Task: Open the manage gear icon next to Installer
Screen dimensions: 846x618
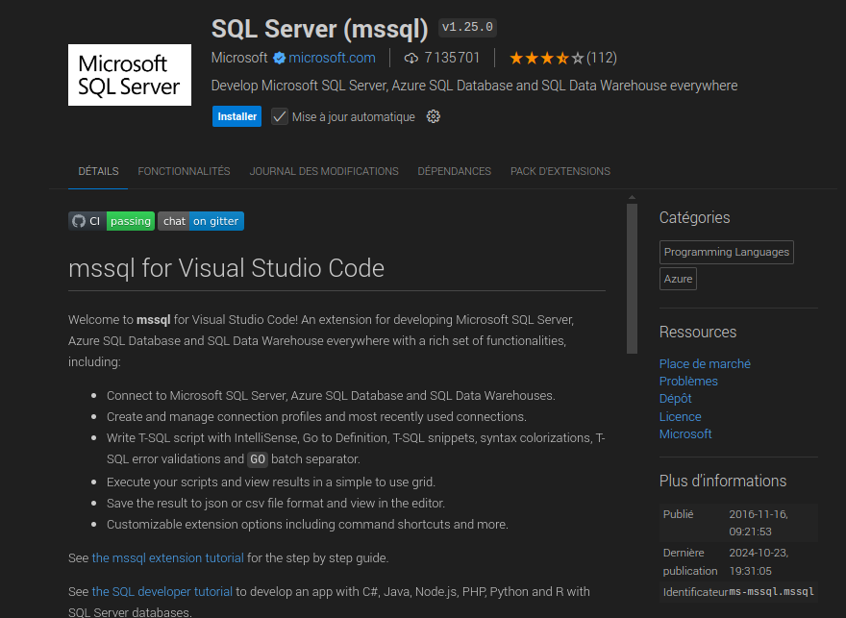Action: pyautogui.click(x=434, y=116)
